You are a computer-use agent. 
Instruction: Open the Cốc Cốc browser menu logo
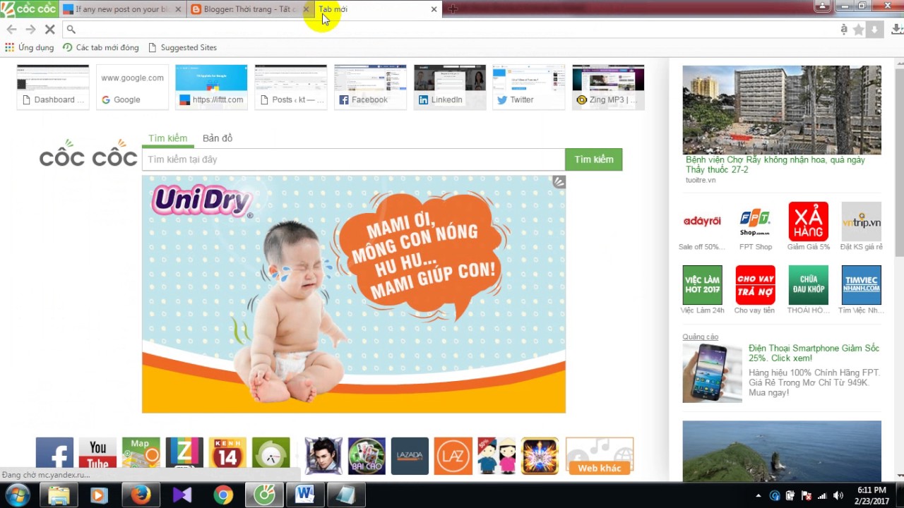point(29,8)
